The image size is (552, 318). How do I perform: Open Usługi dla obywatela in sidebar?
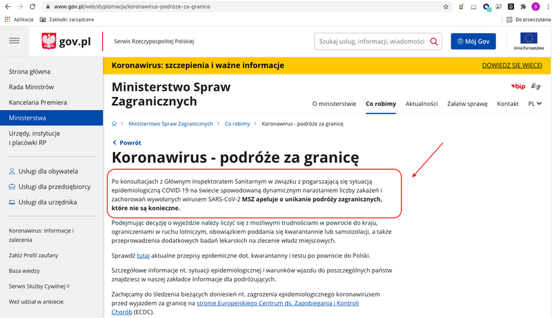pyautogui.click(x=48, y=171)
